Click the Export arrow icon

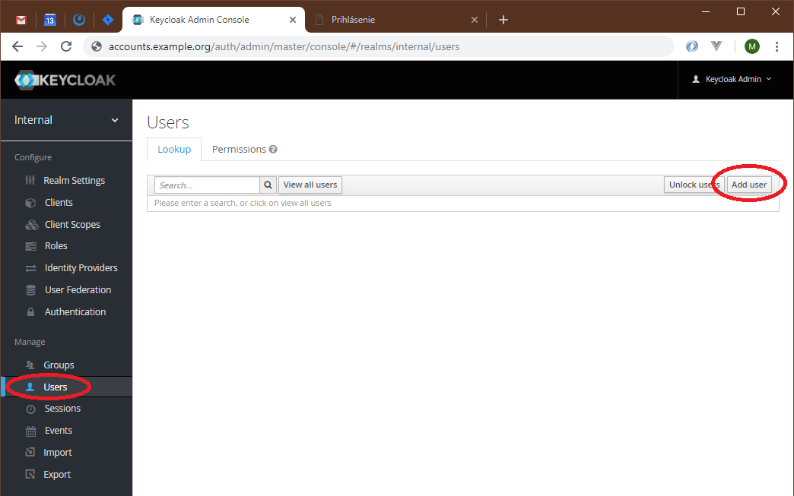tap(30, 474)
